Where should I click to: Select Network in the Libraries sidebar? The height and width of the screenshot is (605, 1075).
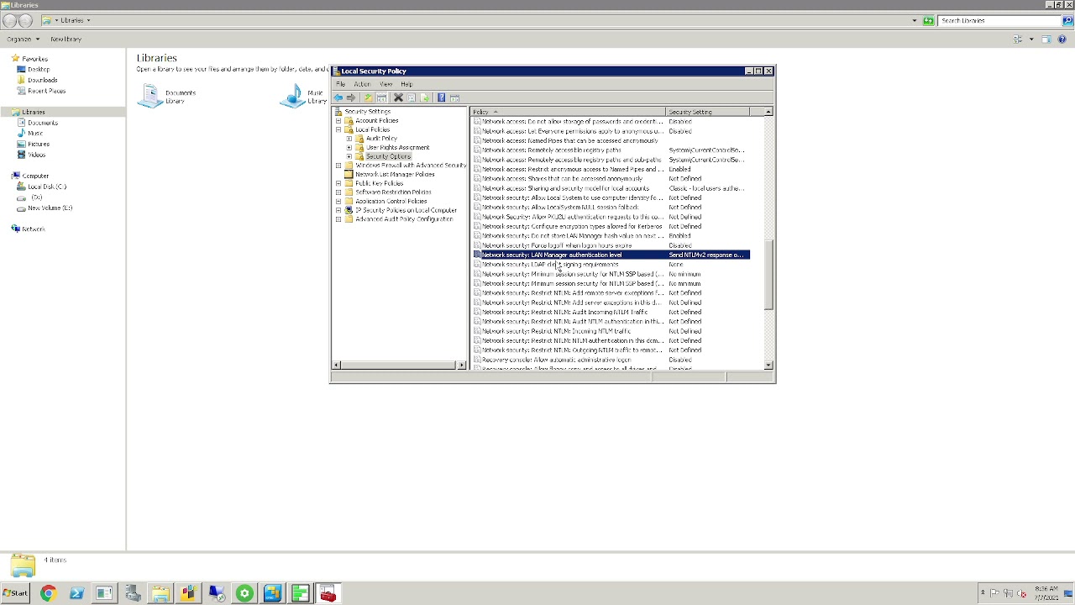(33, 229)
